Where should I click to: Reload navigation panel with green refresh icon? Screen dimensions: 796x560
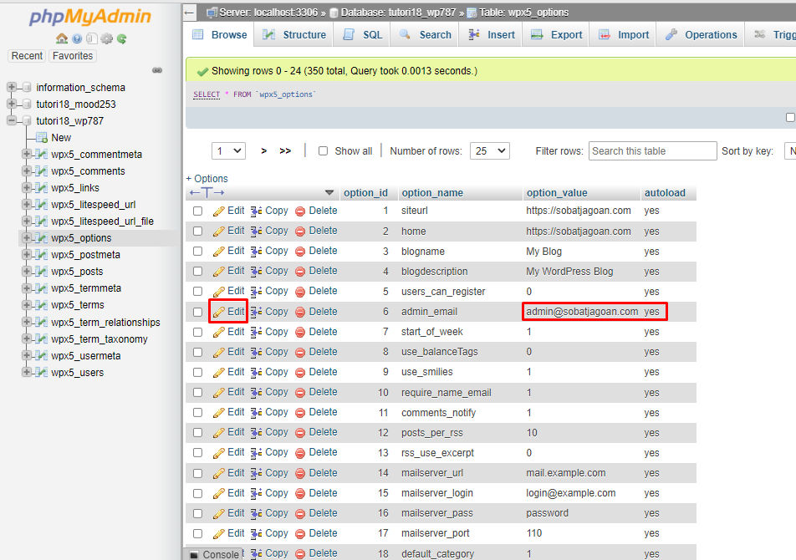click(121, 38)
